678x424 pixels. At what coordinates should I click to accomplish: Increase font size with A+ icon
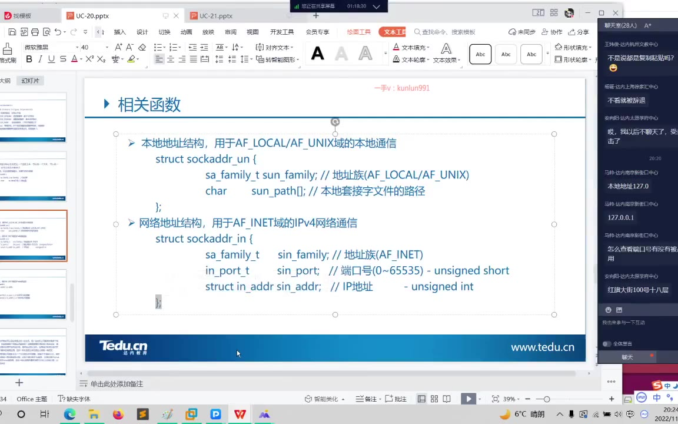[118, 47]
